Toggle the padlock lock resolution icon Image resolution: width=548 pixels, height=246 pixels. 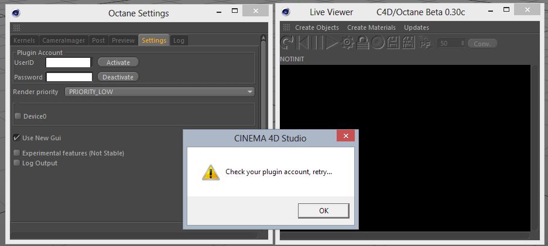tap(362, 43)
